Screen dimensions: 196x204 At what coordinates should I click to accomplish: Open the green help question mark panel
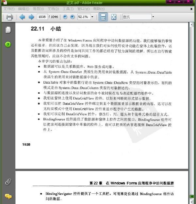(8, 44)
